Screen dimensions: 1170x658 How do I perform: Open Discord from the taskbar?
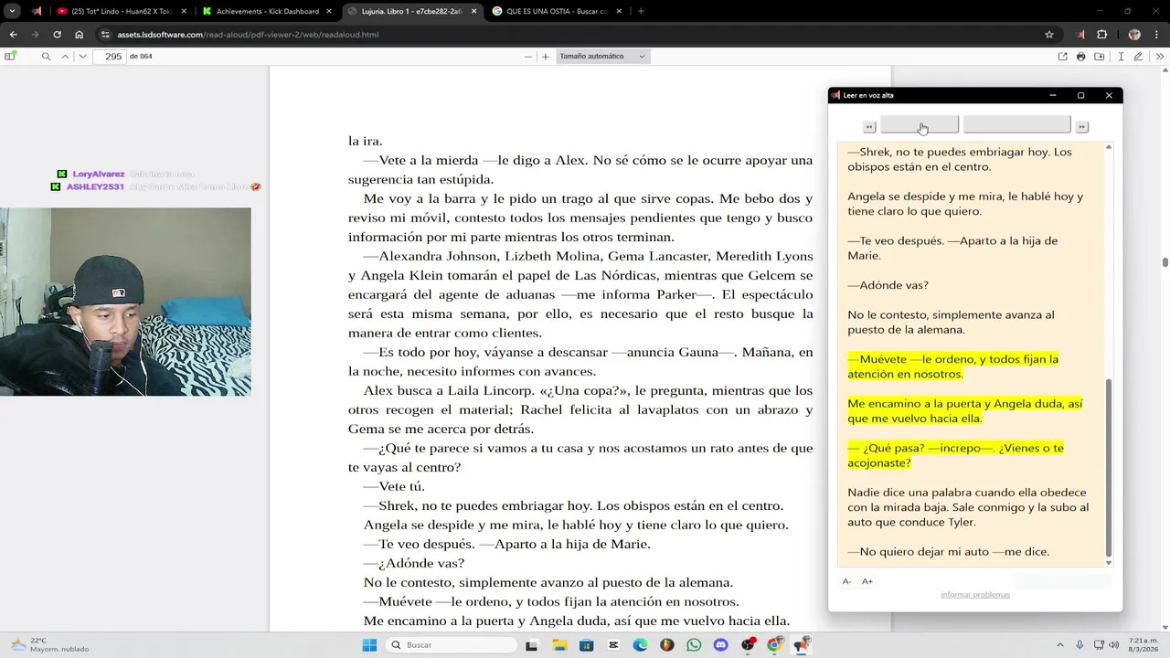tap(721, 645)
